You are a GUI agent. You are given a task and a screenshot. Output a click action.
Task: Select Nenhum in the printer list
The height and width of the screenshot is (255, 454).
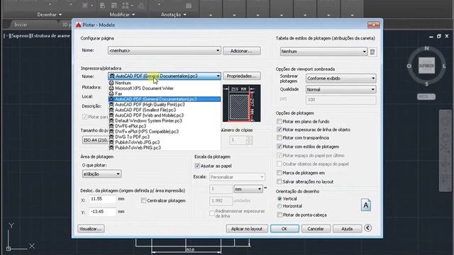164,83
